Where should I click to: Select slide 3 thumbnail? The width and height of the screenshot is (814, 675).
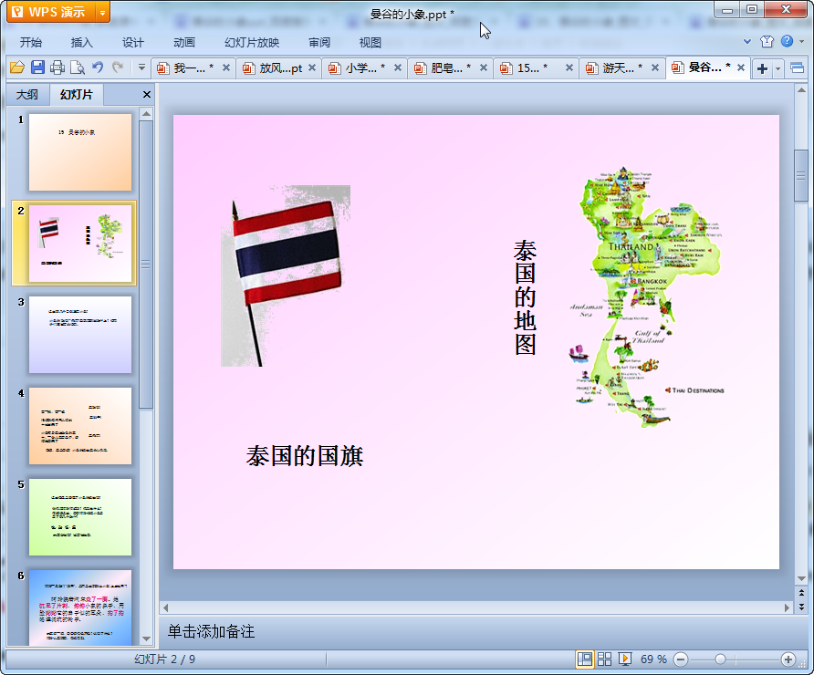(x=80, y=335)
